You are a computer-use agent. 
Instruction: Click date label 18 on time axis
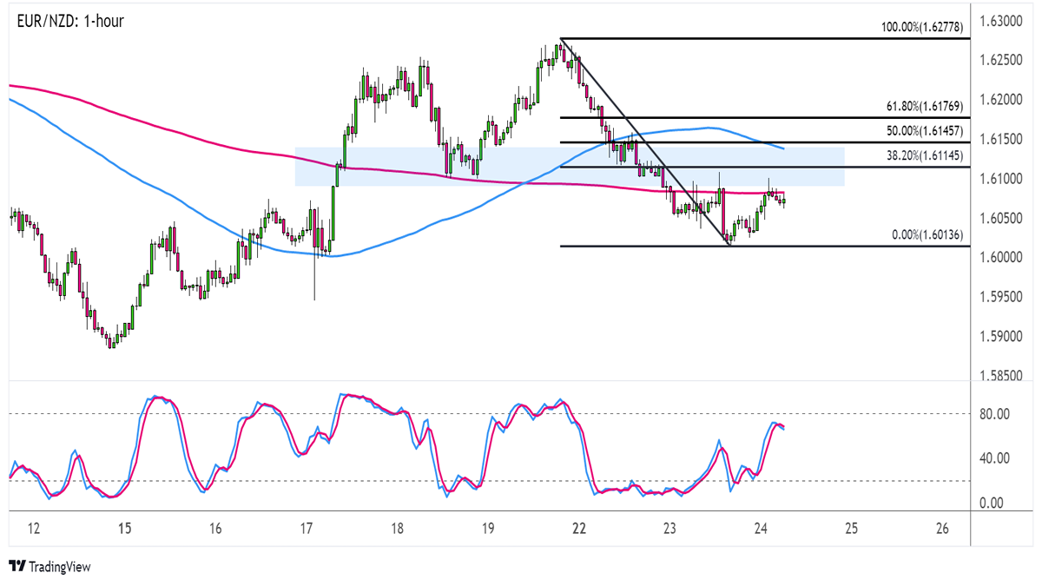coord(397,529)
